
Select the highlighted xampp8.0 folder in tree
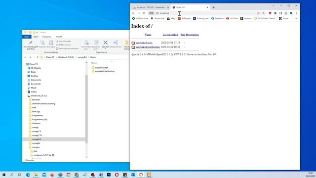pos(37,139)
